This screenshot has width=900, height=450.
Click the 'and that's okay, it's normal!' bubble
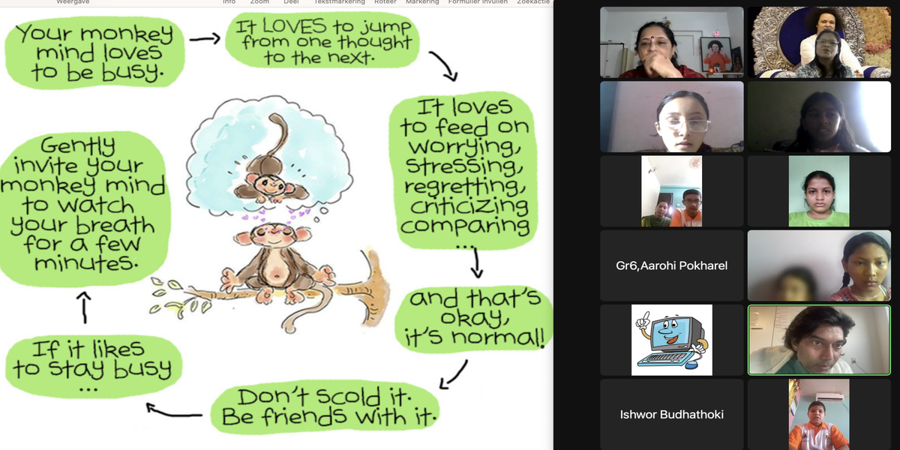(475, 320)
